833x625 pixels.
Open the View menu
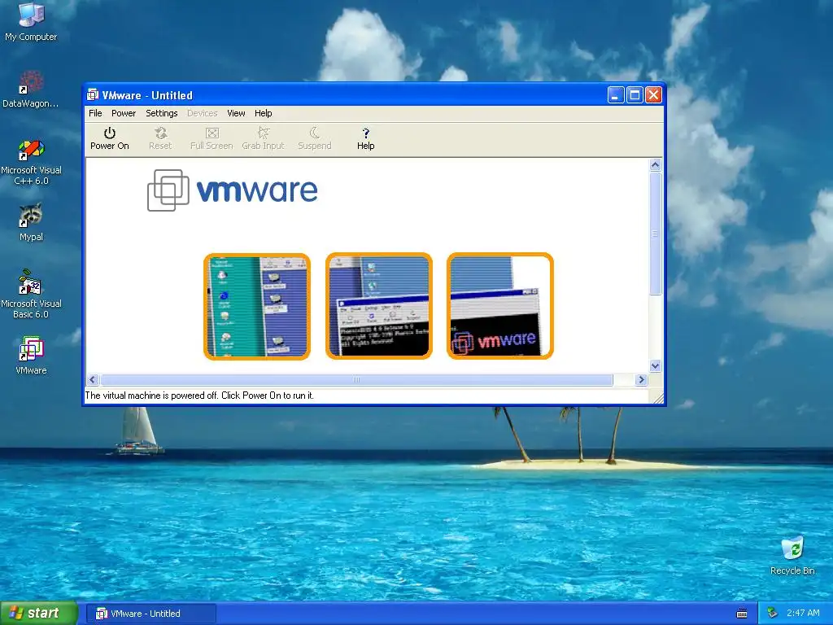[x=236, y=113]
